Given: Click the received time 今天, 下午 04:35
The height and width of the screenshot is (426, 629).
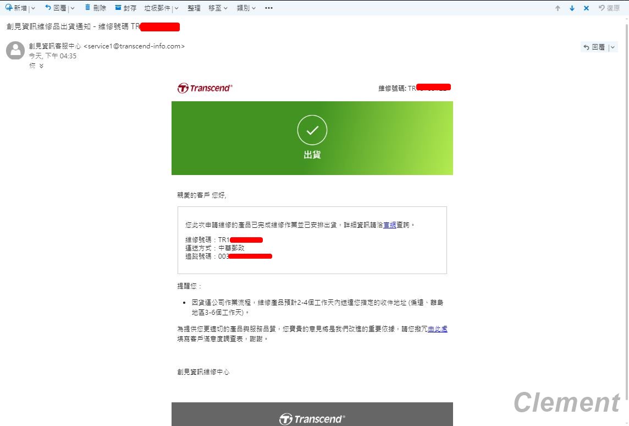Looking at the screenshot, I should coord(53,56).
